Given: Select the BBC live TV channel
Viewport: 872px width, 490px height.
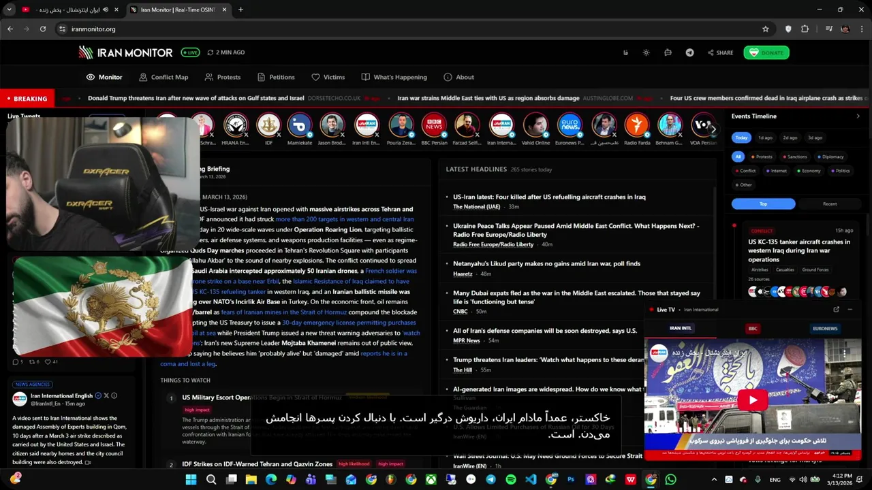Looking at the screenshot, I should (753, 329).
